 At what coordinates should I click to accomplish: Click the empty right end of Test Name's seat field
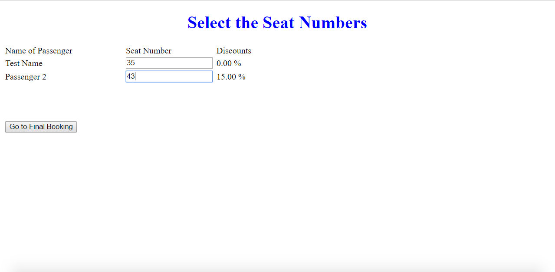coord(200,63)
